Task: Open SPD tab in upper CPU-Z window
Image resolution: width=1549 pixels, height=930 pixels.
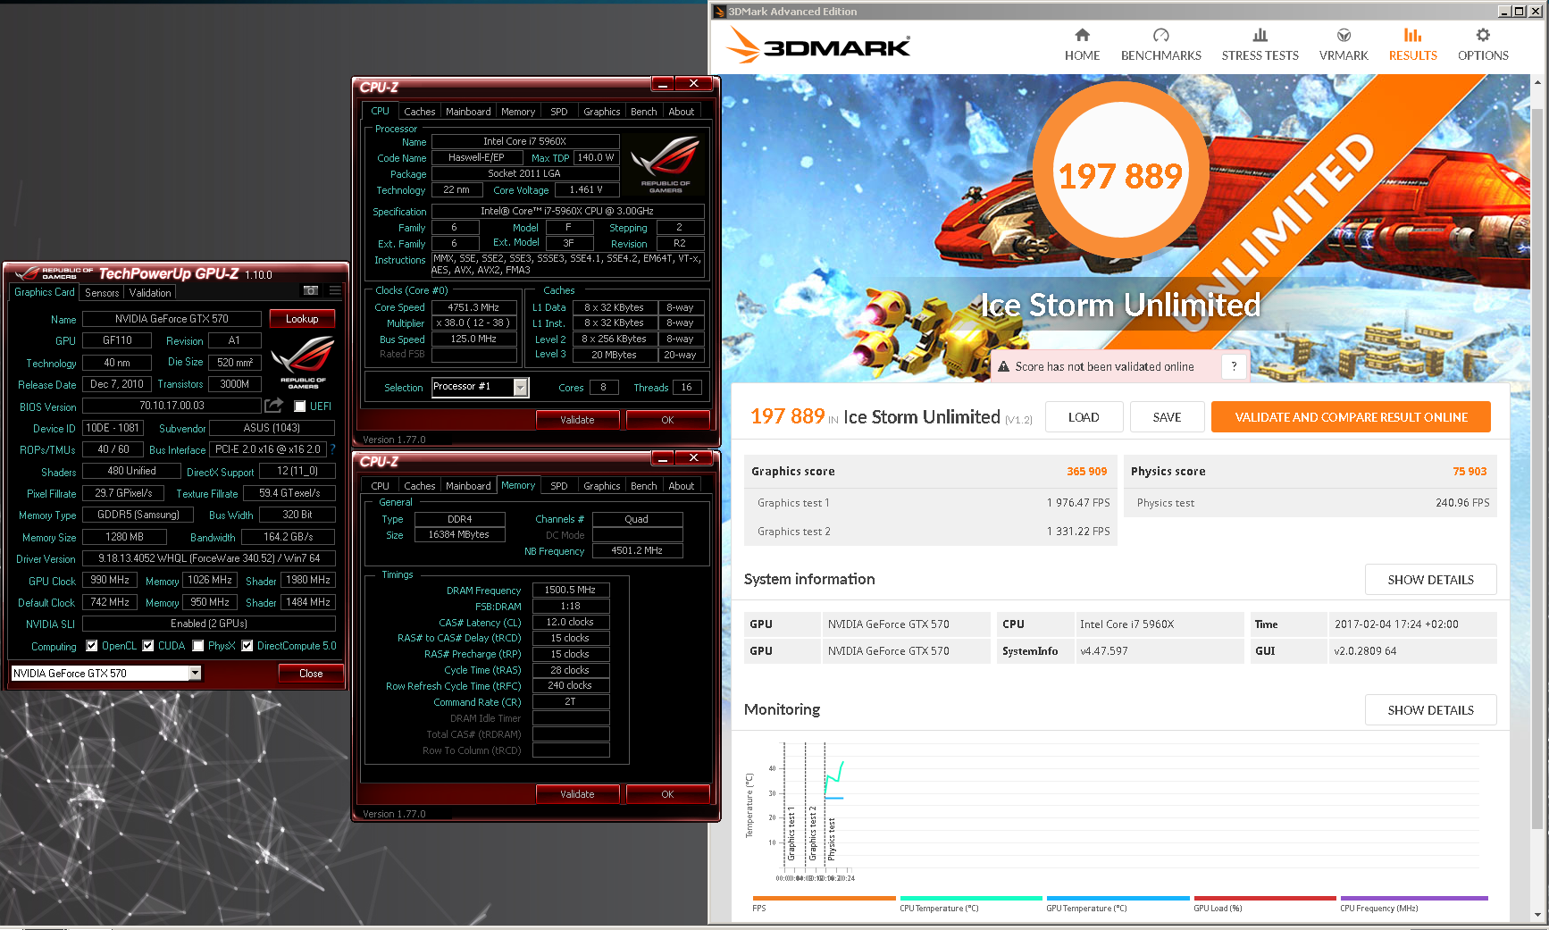Action: point(559,112)
